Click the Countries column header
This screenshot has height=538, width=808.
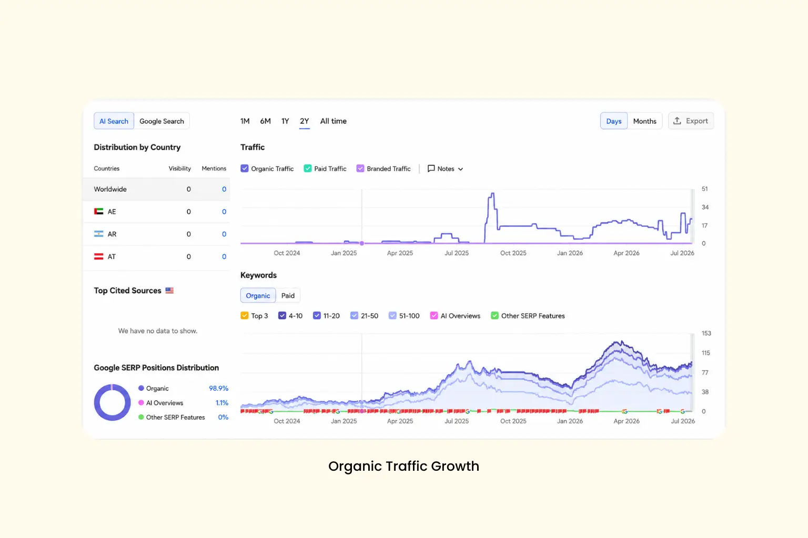[107, 169]
